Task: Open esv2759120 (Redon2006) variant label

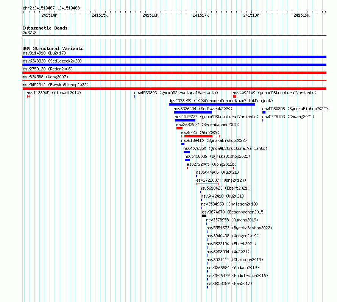Action: click(48, 69)
